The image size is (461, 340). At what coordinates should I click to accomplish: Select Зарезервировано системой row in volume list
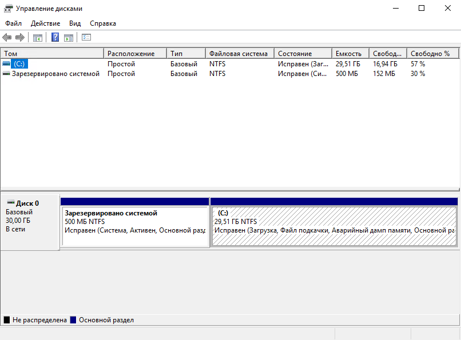click(230, 74)
